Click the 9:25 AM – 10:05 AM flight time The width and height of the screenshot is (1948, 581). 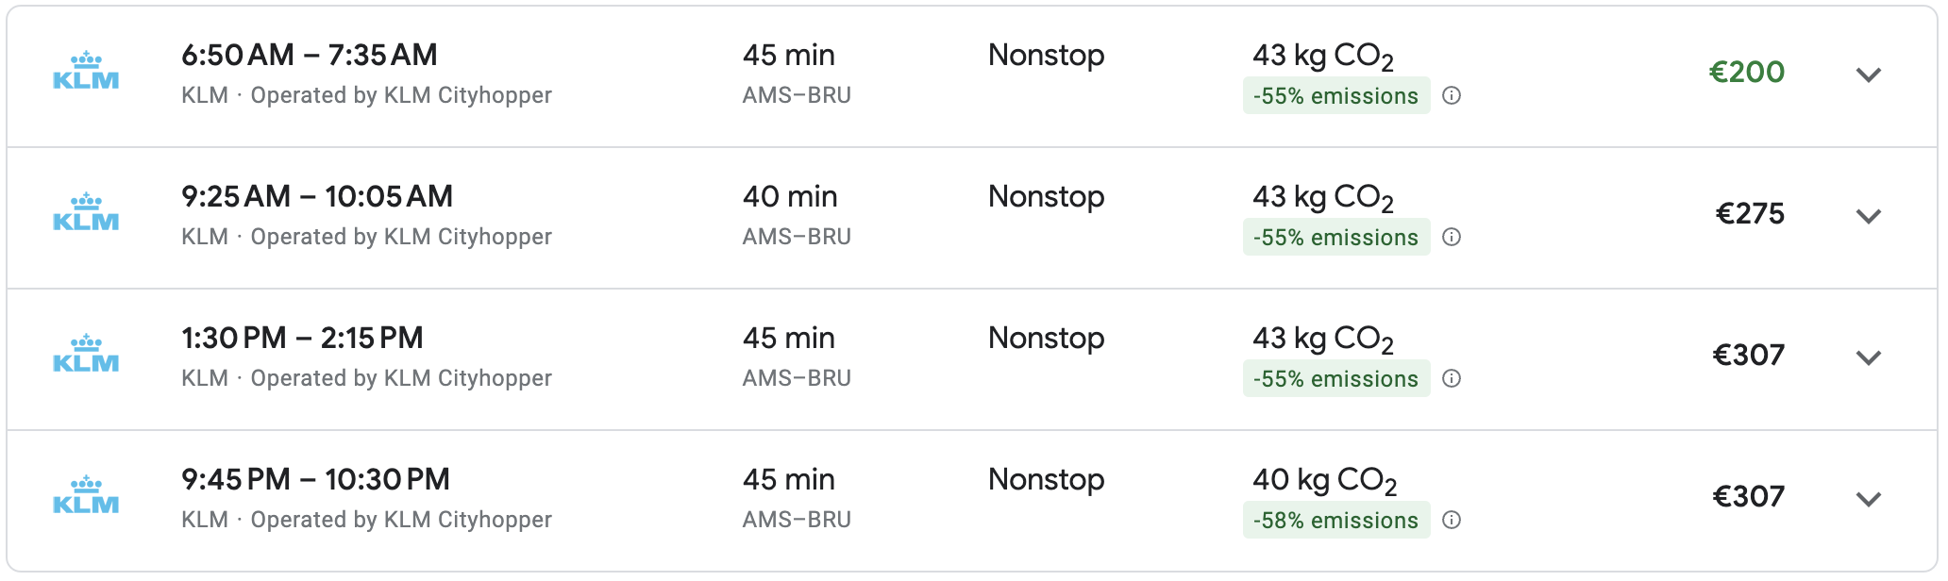pos(316,196)
